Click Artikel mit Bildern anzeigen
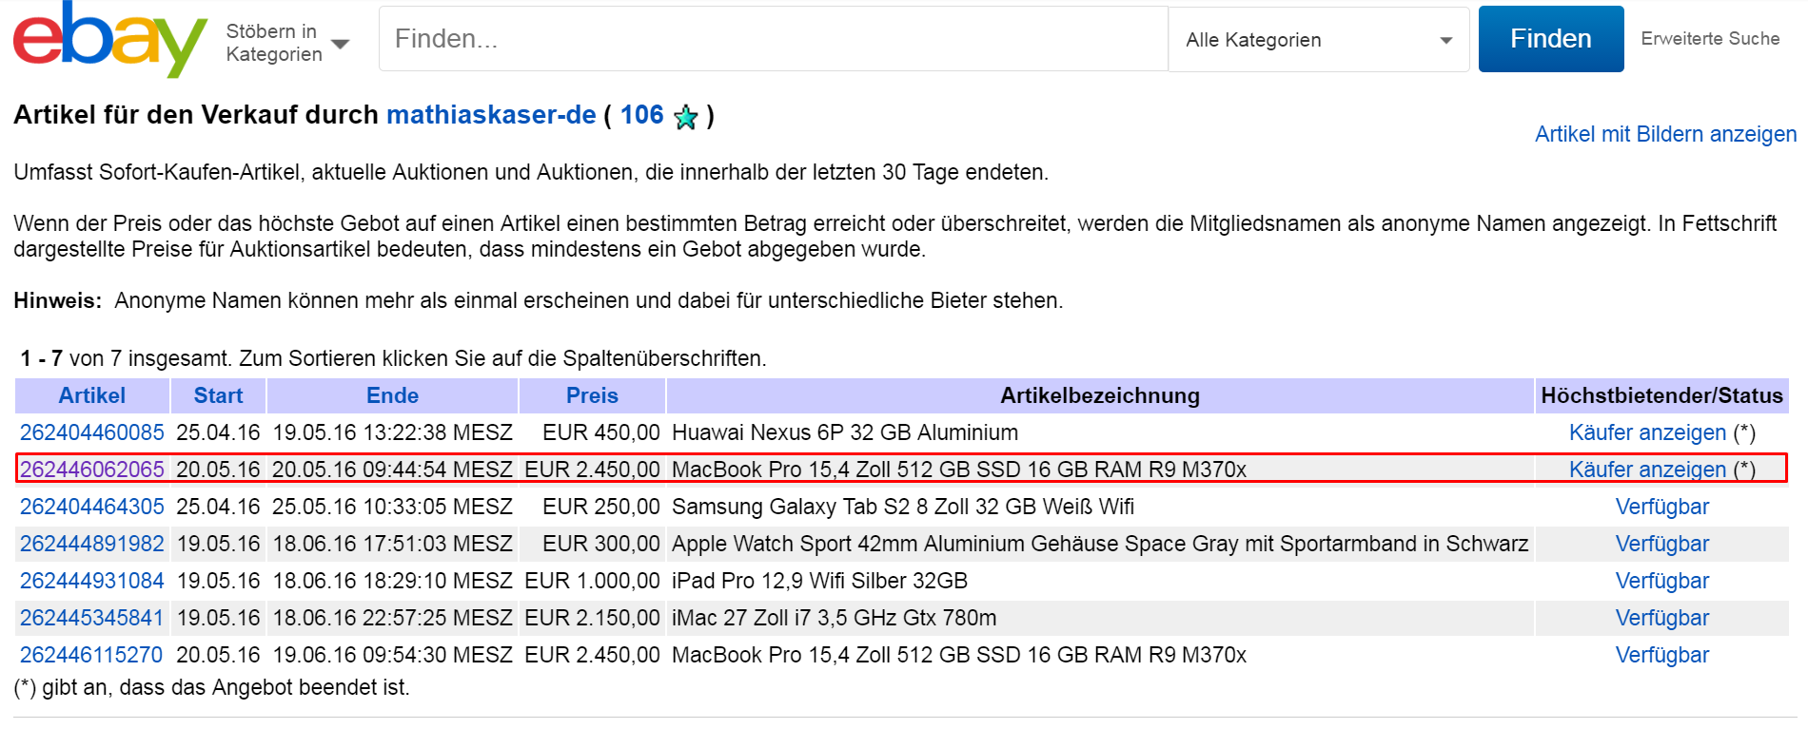 point(1665,134)
